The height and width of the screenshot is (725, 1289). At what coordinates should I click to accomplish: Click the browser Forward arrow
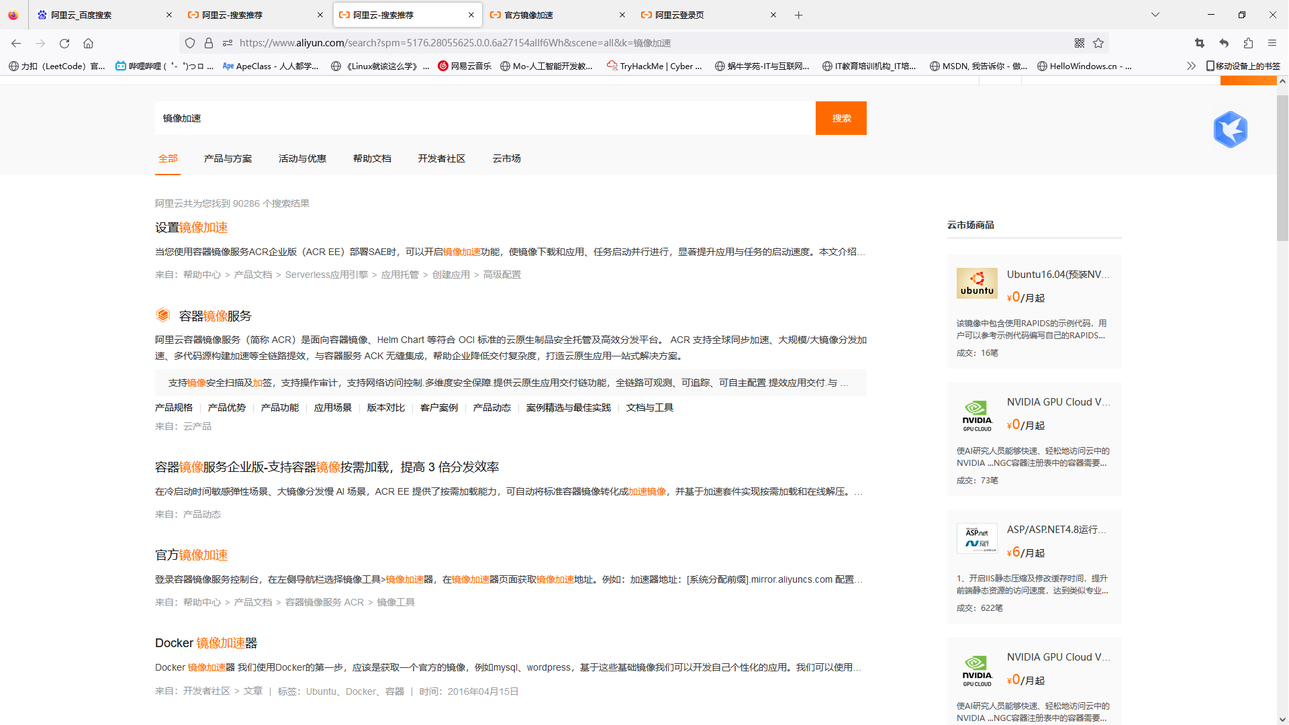pos(40,43)
